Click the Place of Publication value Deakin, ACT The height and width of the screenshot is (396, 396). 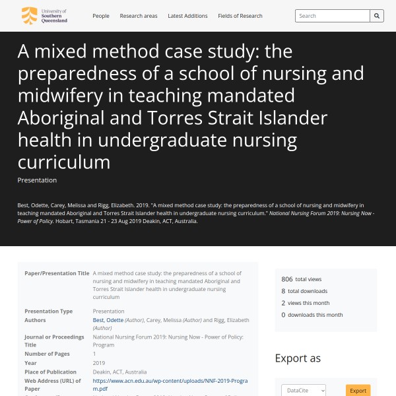pyautogui.click(x=119, y=372)
